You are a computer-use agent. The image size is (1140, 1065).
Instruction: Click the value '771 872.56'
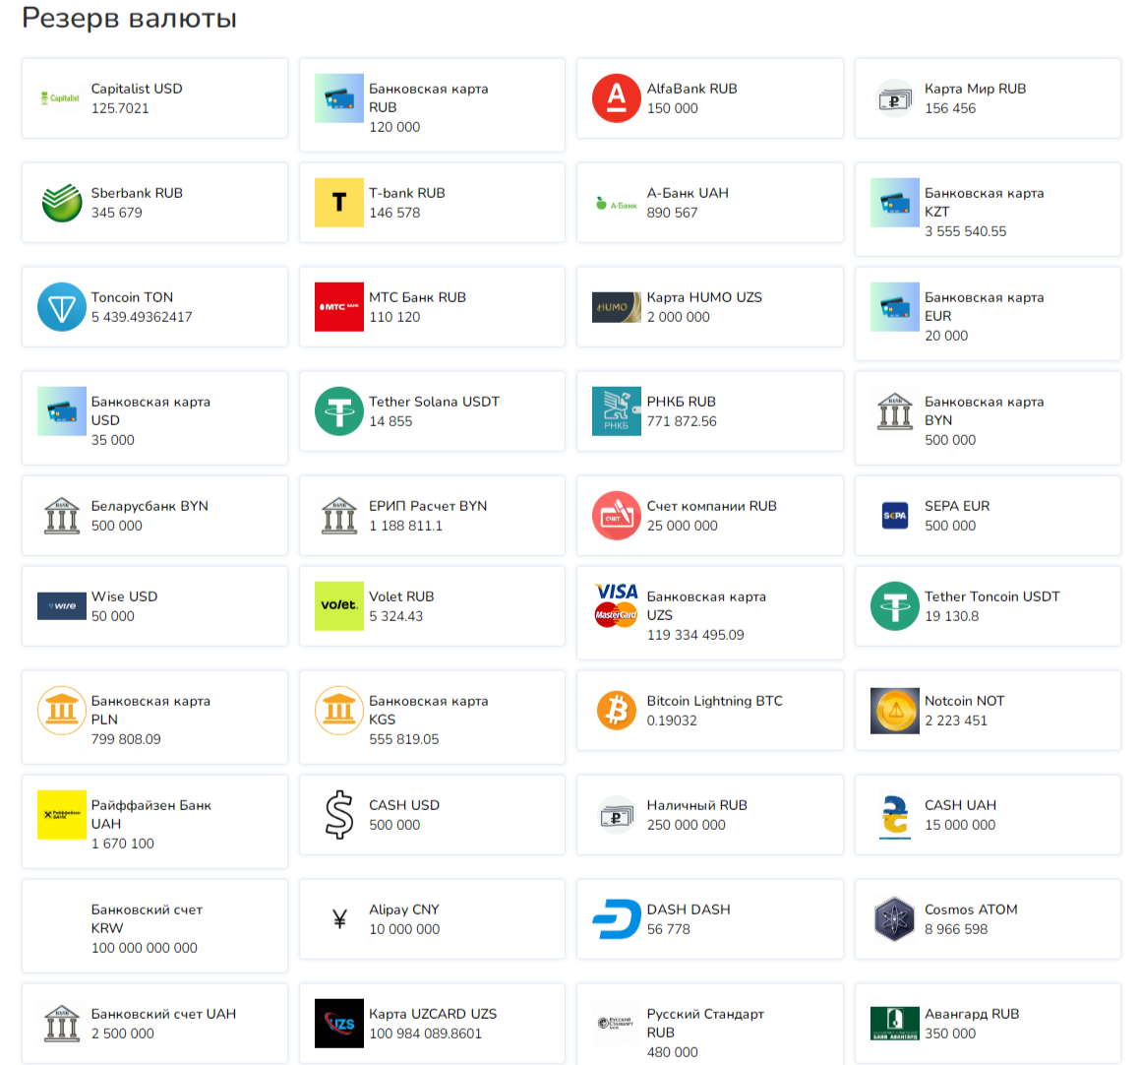(682, 421)
